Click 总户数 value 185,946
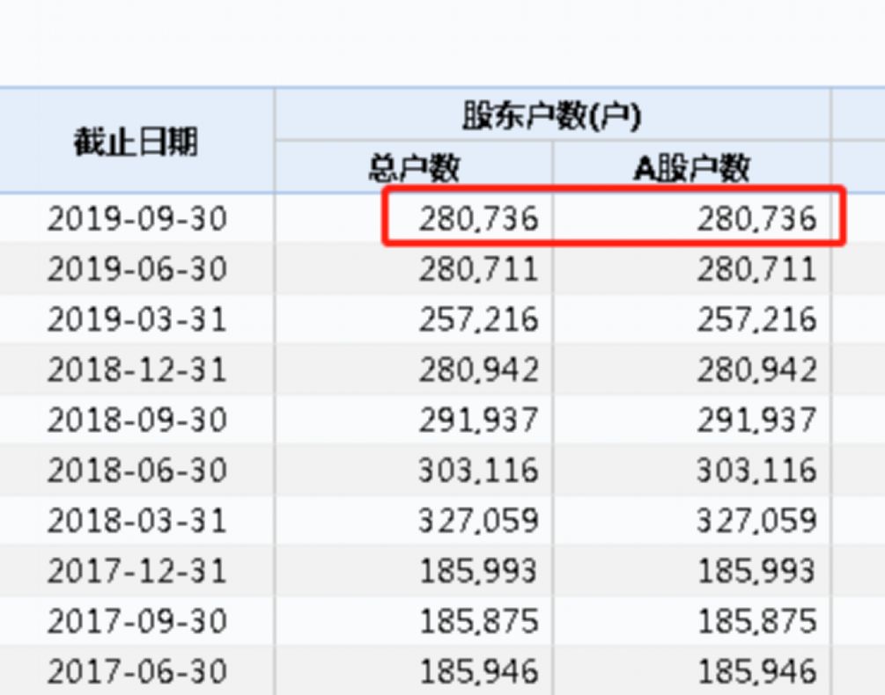This screenshot has width=885, height=695. pyautogui.click(x=478, y=671)
